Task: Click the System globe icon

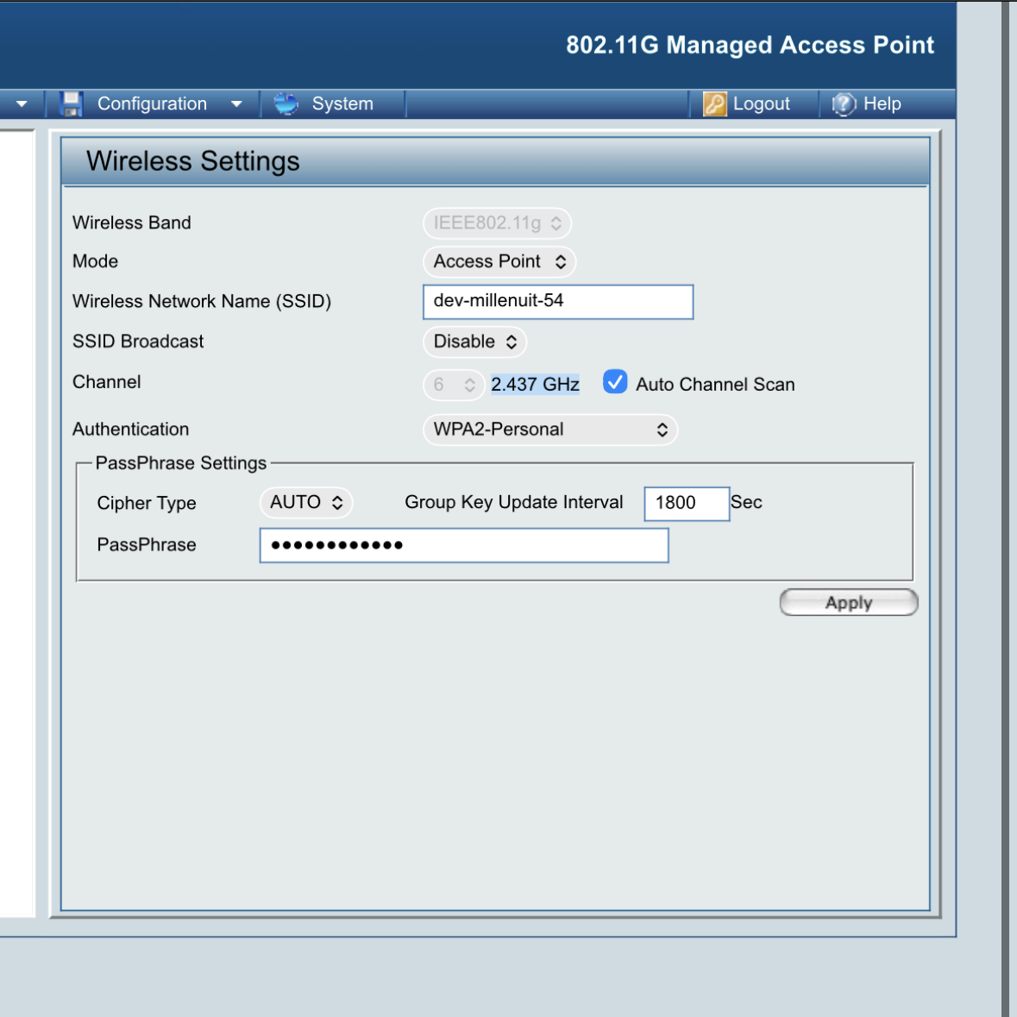Action: tap(286, 104)
